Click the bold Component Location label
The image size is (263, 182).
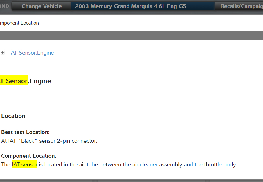(29, 156)
